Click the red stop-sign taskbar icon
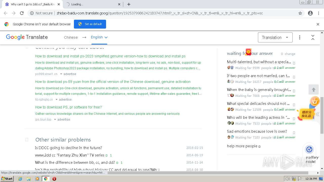 click(x=54, y=179)
